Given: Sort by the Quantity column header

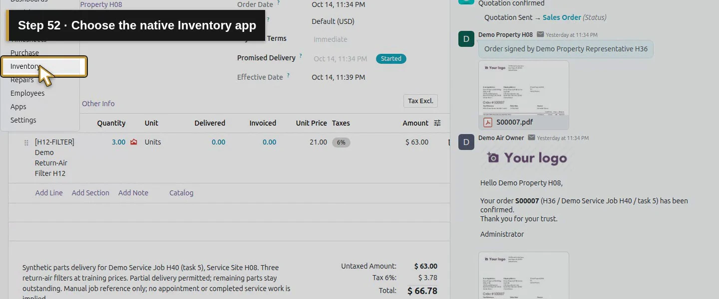Looking at the screenshot, I should [x=111, y=123].
